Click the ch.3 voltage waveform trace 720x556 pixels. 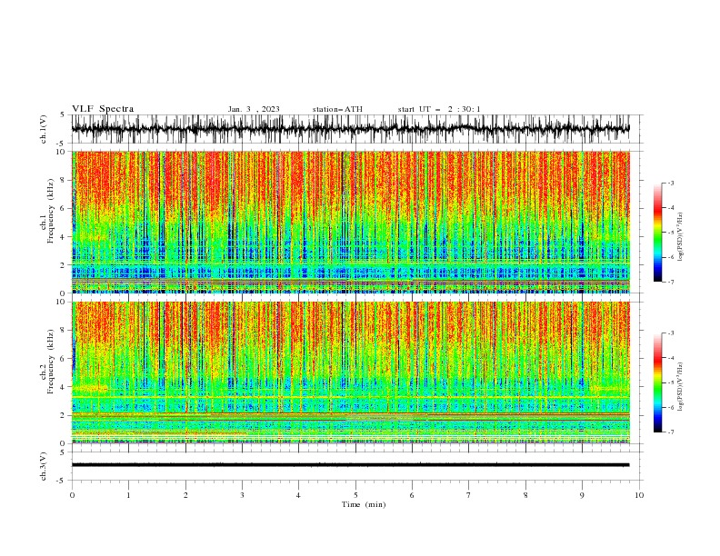[350, 465]
